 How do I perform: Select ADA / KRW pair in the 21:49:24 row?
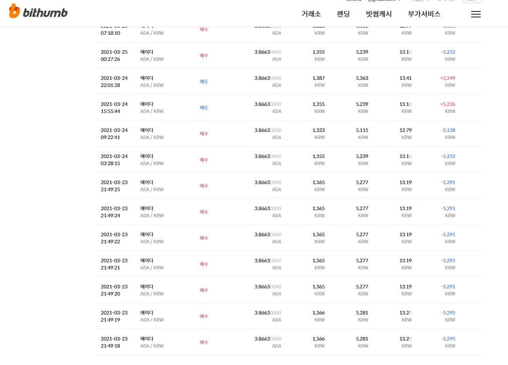pos(152,216)
